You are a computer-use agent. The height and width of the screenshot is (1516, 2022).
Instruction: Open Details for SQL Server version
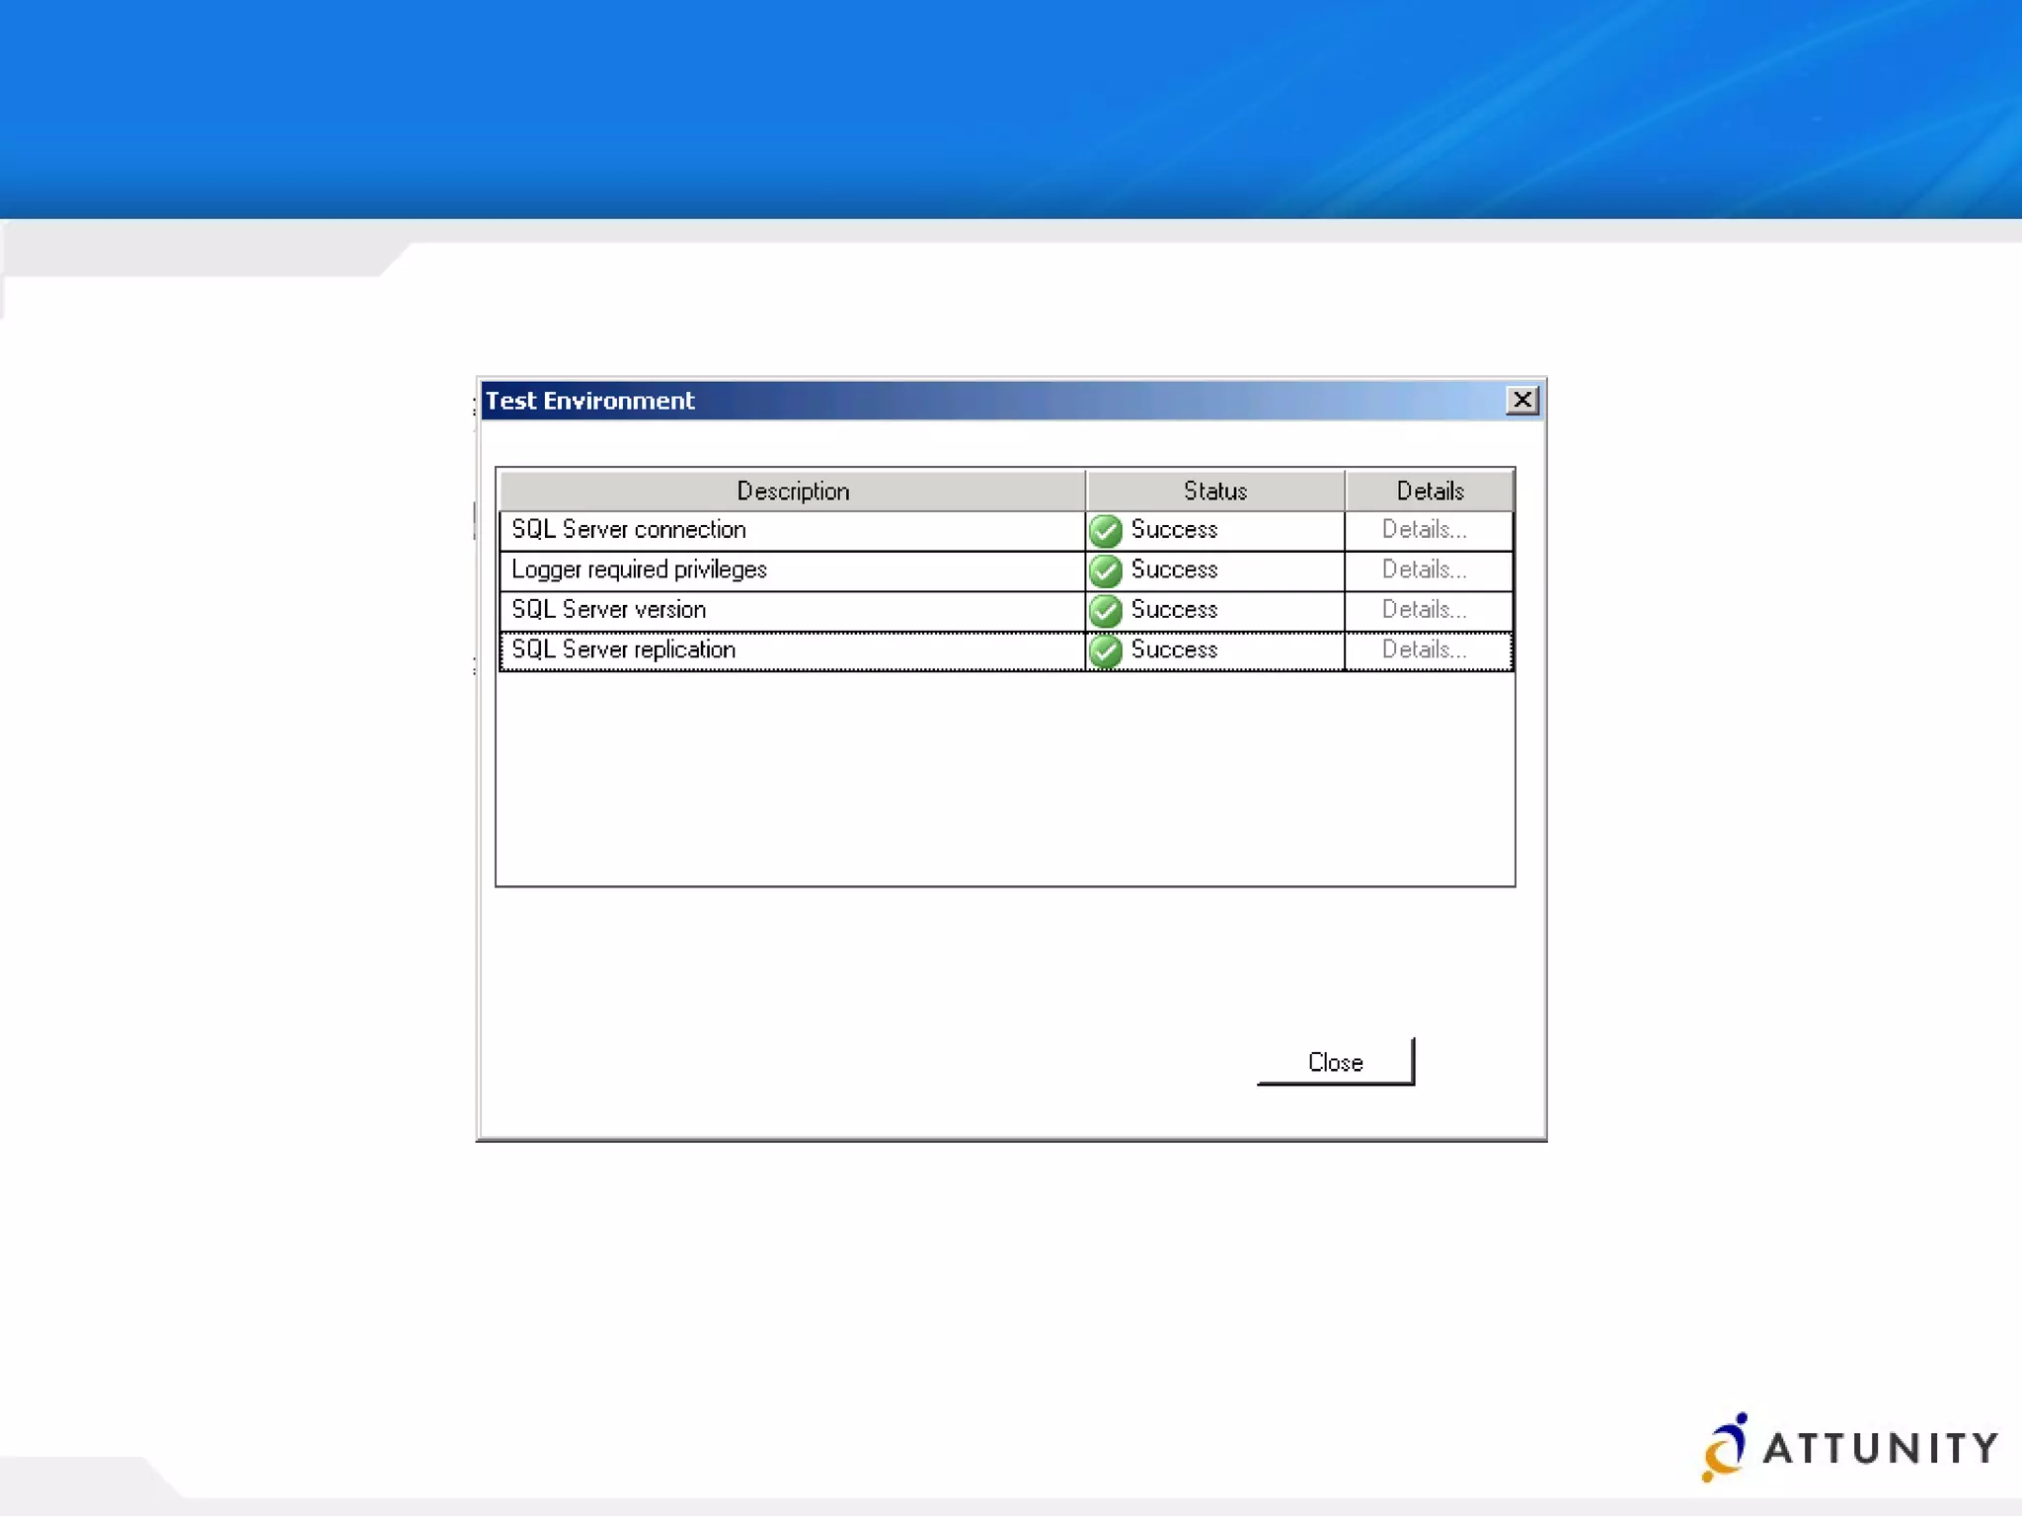(x=1424, y=610)
